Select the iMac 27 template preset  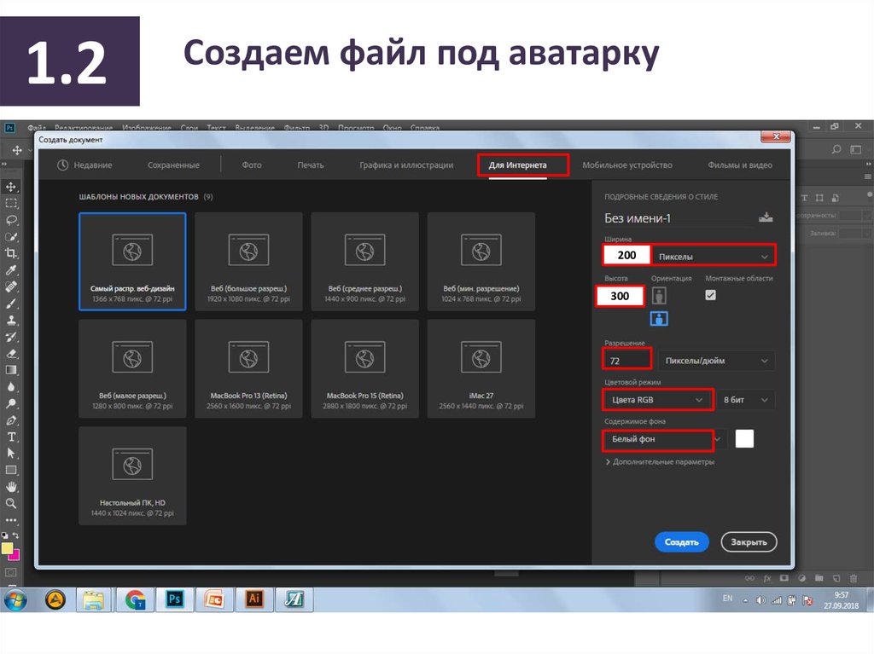click(481, 368)
